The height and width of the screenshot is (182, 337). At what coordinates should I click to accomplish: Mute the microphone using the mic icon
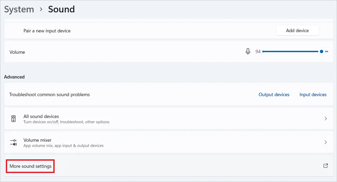click(x=248, y=52)
